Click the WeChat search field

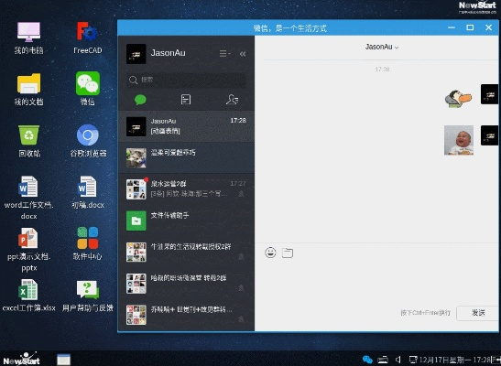[x=187, y=80]
